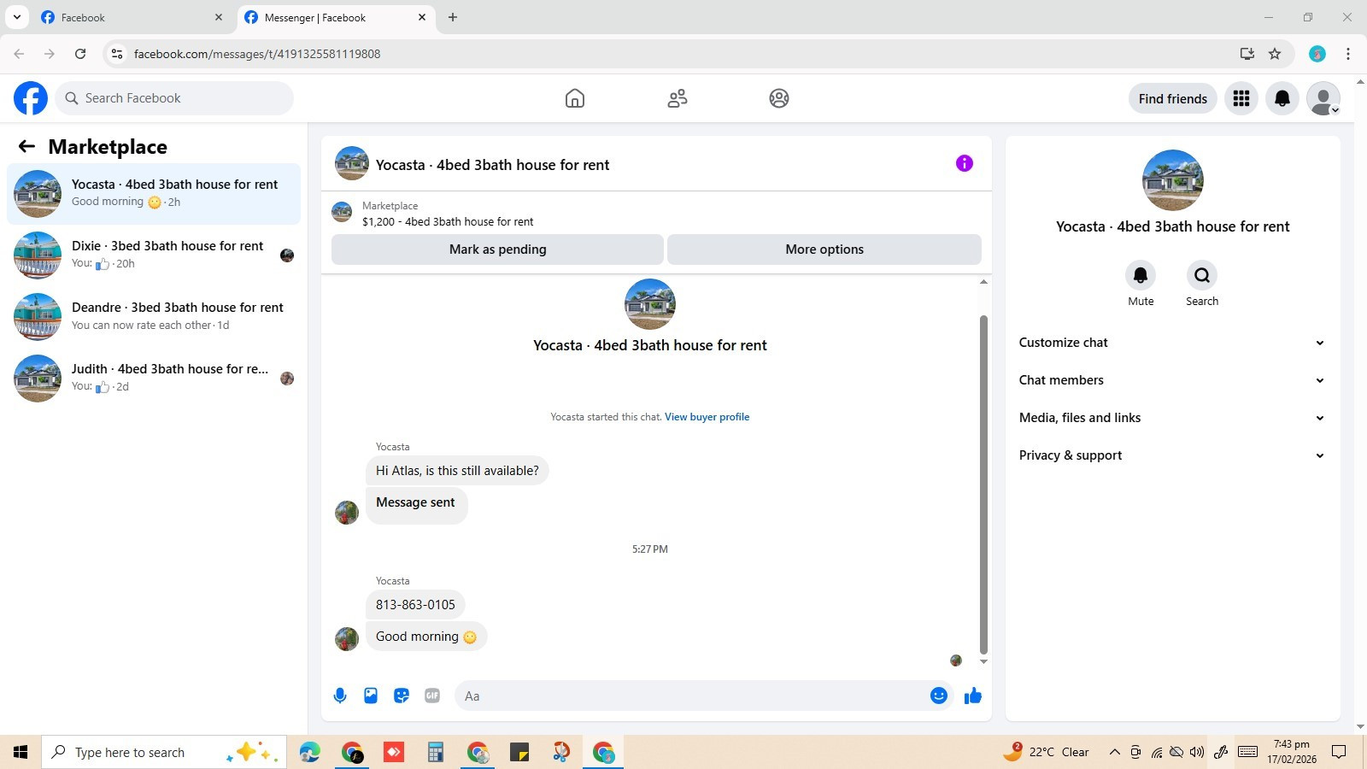This screenshot has width=1367, height=769.
Task: Open the Friends icon in top navigation
Action: click(x=678, y=98)
